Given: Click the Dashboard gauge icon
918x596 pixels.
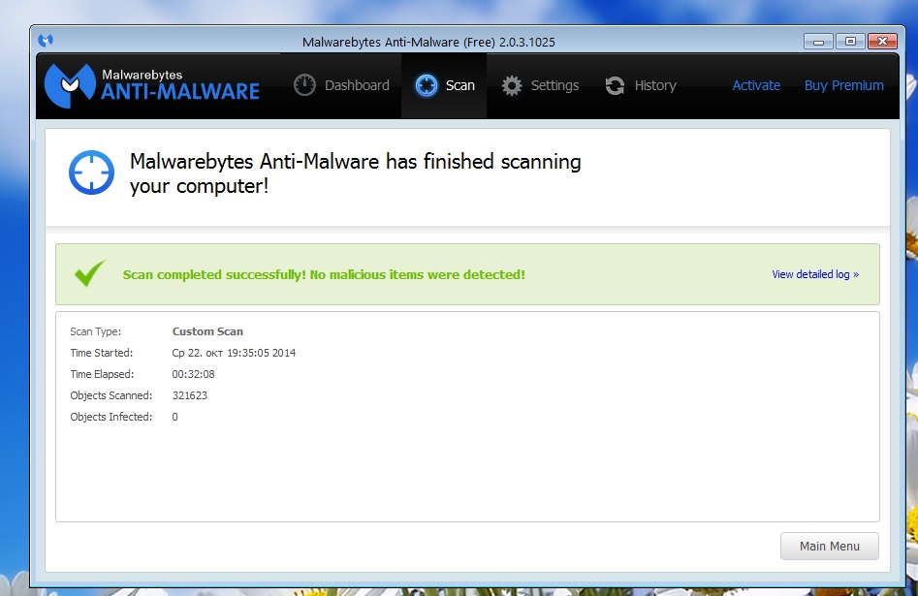Looking at the screenshot, I should click(304, 85).
